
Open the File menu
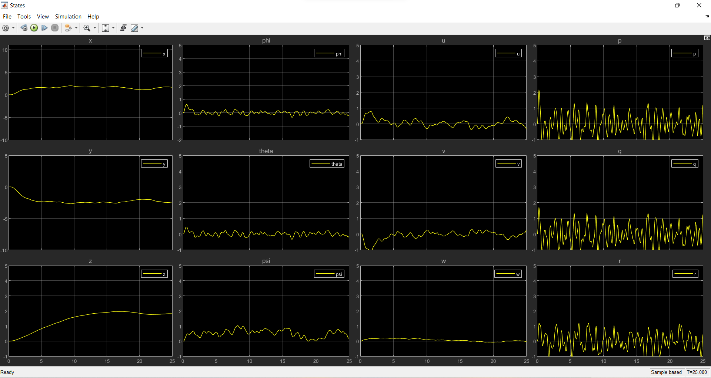(7, 17)
